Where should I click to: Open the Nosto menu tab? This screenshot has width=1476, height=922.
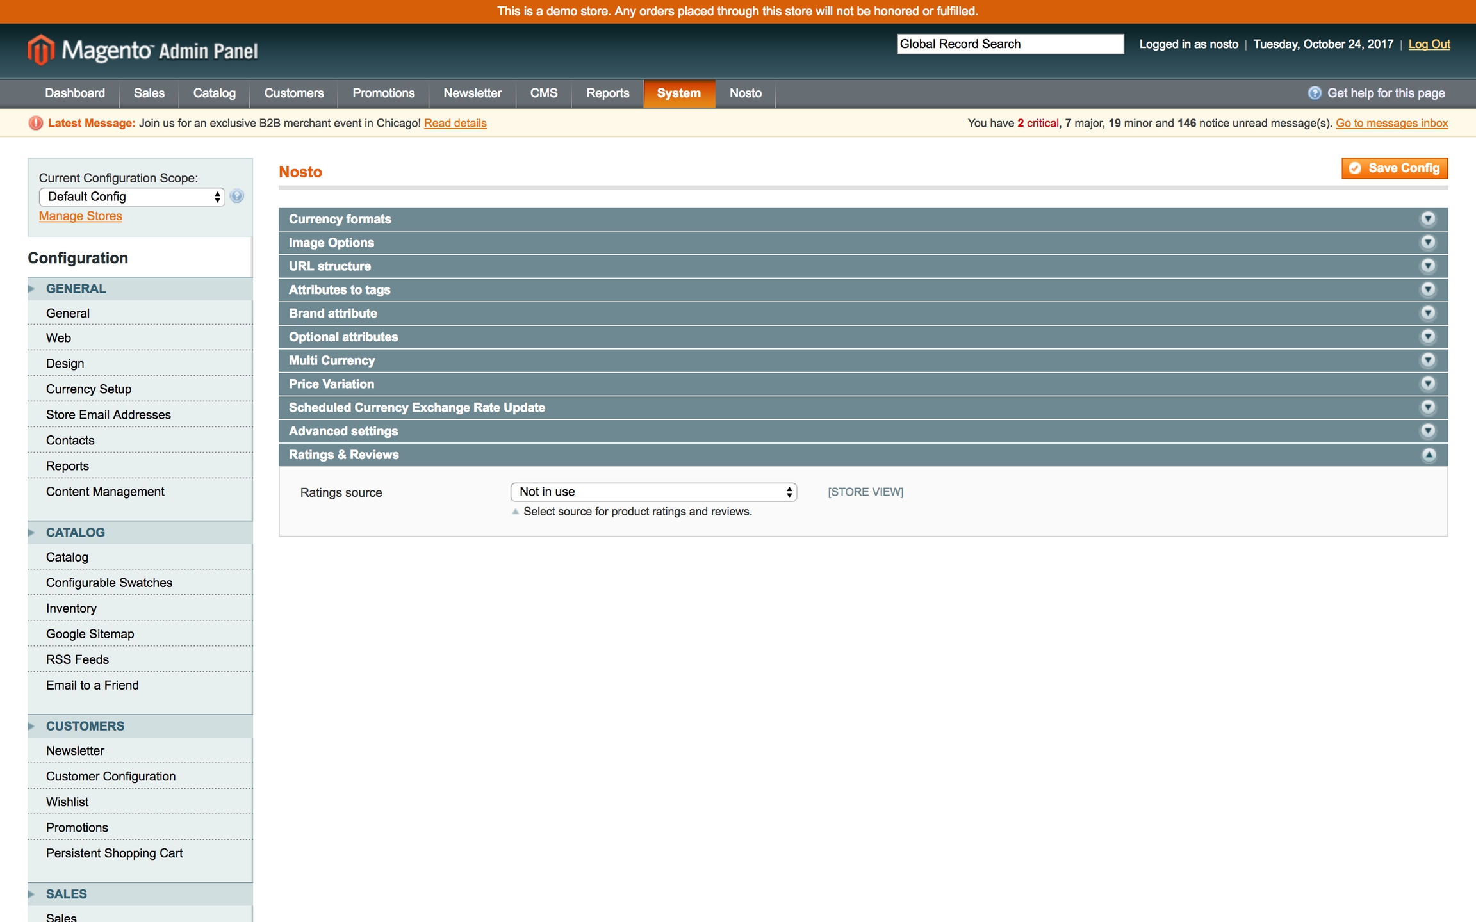745,93
